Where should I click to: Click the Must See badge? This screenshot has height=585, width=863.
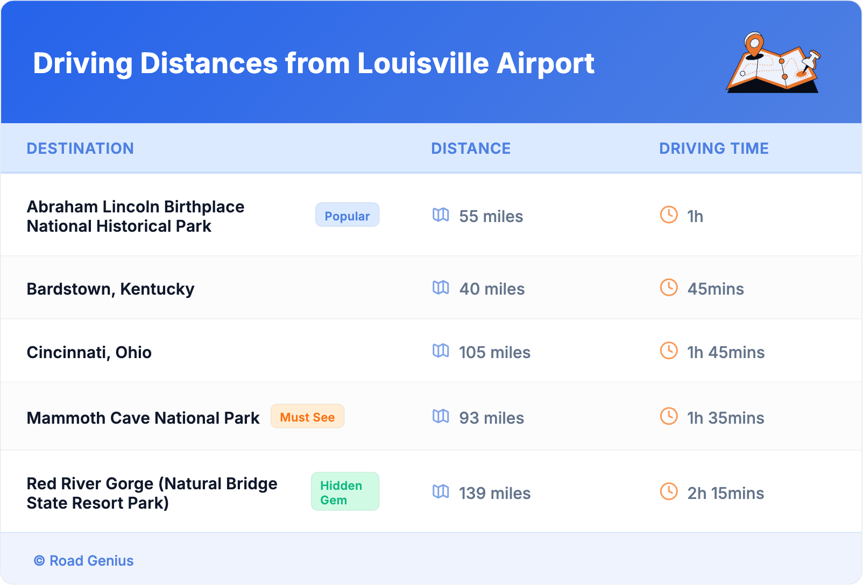pos(307,417)
